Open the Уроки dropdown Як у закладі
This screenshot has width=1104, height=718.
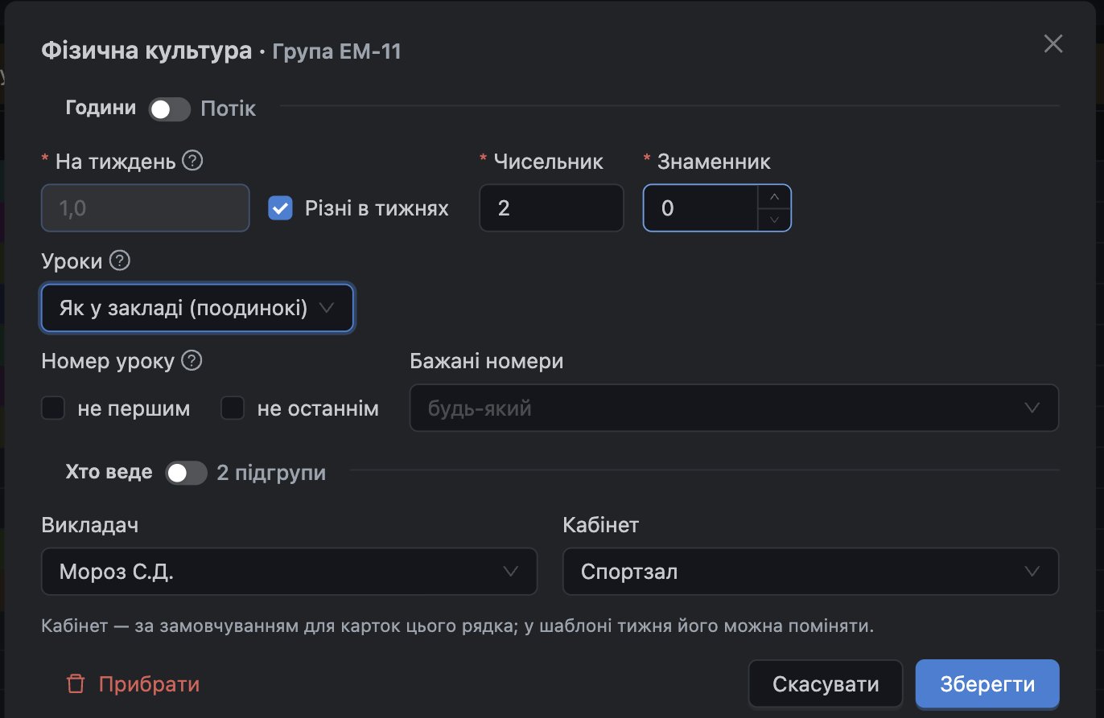coord(197,308)
